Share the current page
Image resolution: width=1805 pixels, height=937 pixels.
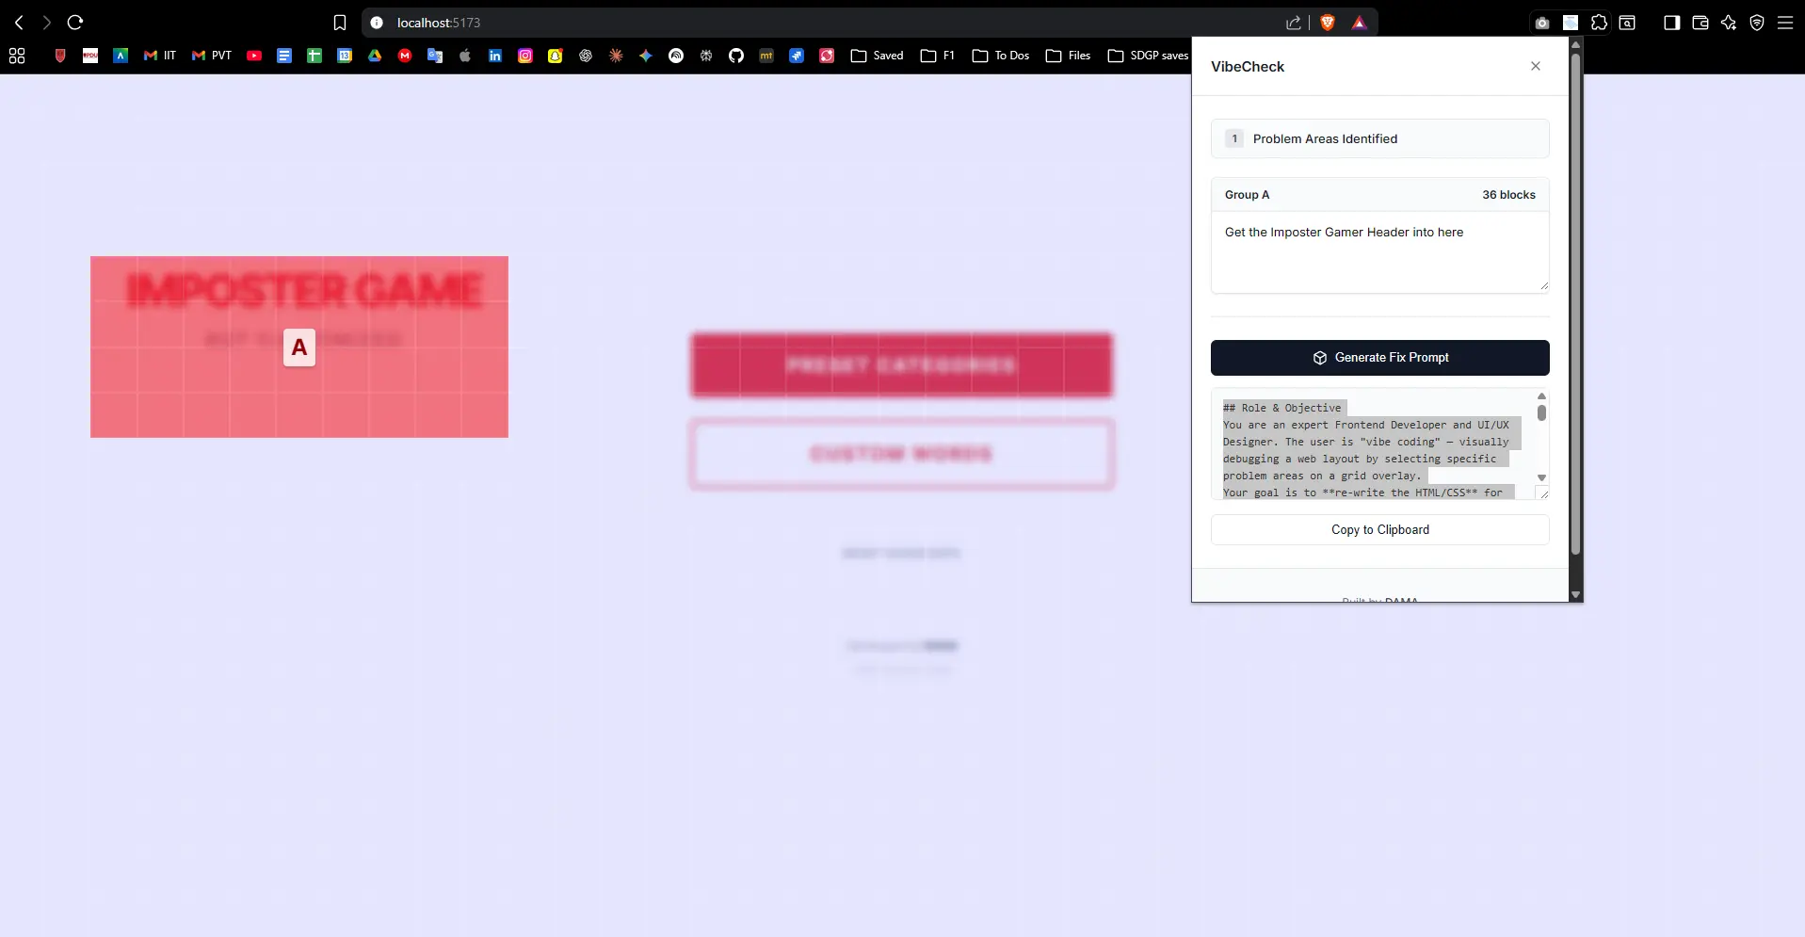pyautogui.click(x=1292, y=23)
